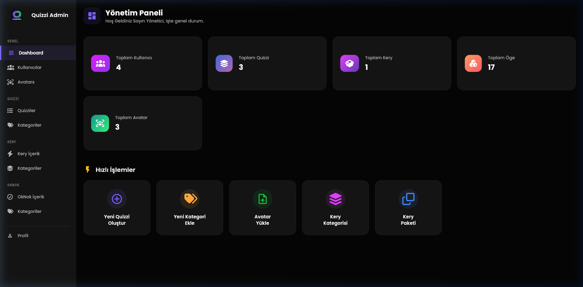Select the Toplam Avatar green icon
This screenshot has height=287, width=583.
coord(100,123)
